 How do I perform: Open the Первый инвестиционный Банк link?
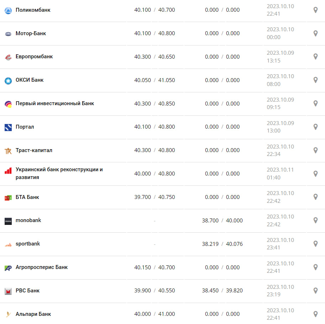55,103
